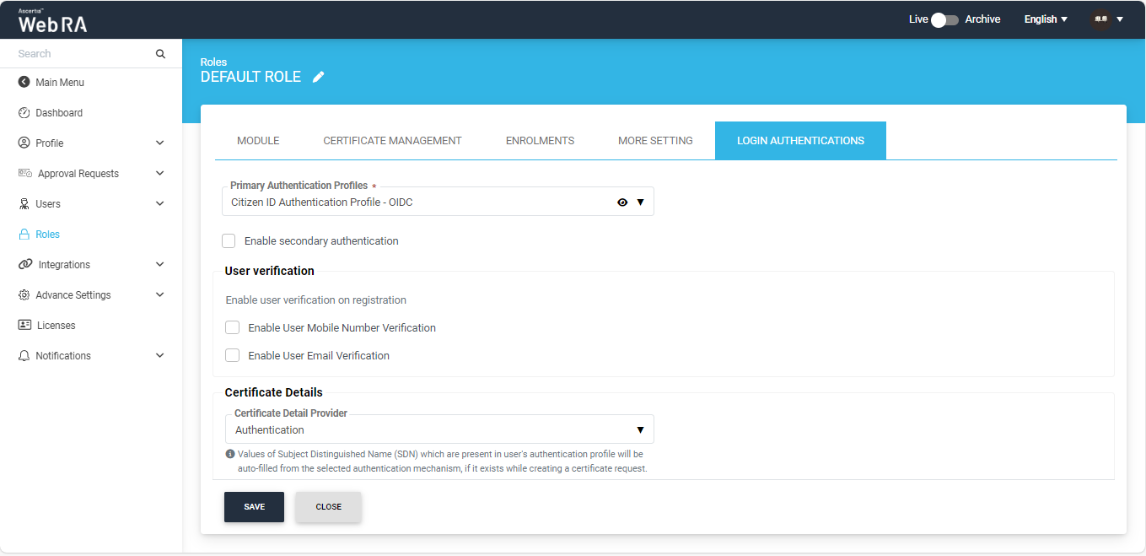Click the Roles lock icon in sidebar

point(24,235)
